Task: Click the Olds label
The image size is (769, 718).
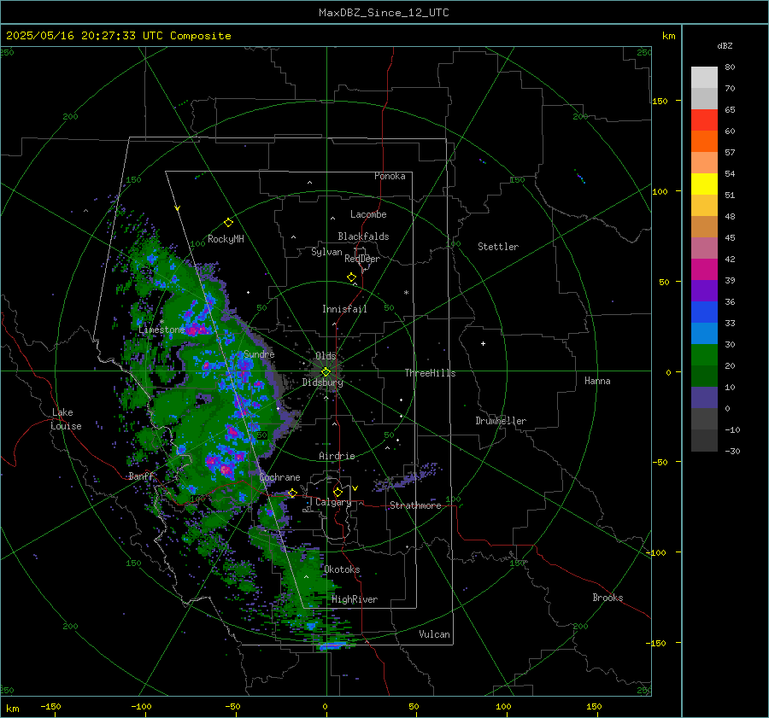Action: 326,356
